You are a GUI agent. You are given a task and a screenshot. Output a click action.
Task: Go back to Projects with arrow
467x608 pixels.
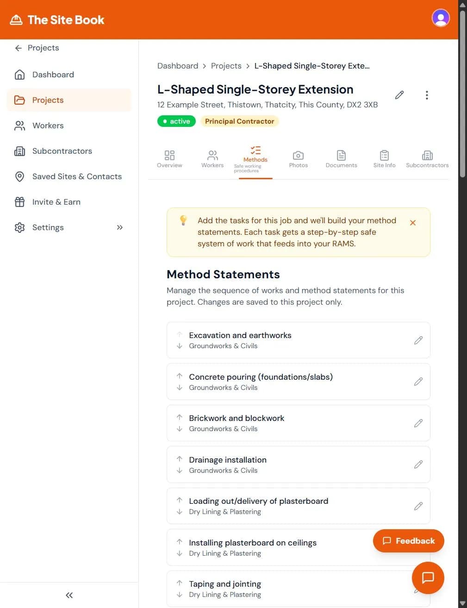19,48
